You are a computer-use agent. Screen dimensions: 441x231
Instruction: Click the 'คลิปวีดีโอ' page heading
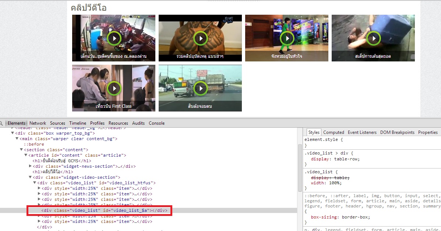(x=89, y=8)
